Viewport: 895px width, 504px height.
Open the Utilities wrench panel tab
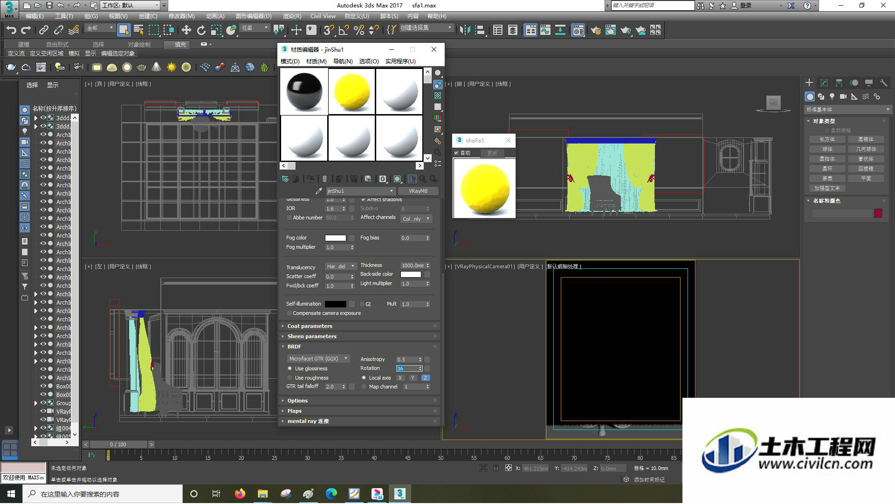point(883,83)
